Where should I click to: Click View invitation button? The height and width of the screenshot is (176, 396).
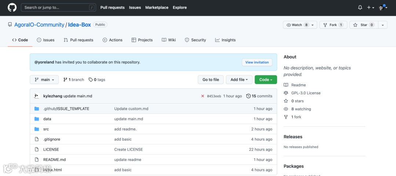tap(257, 62)
